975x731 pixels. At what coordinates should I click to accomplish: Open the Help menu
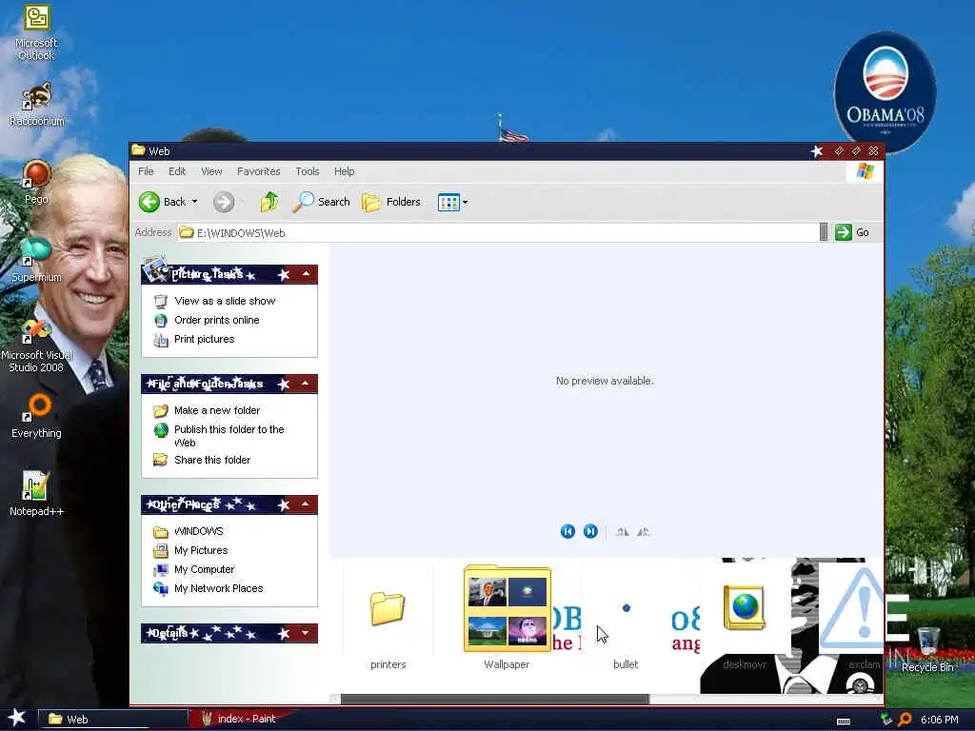(345, 171)
